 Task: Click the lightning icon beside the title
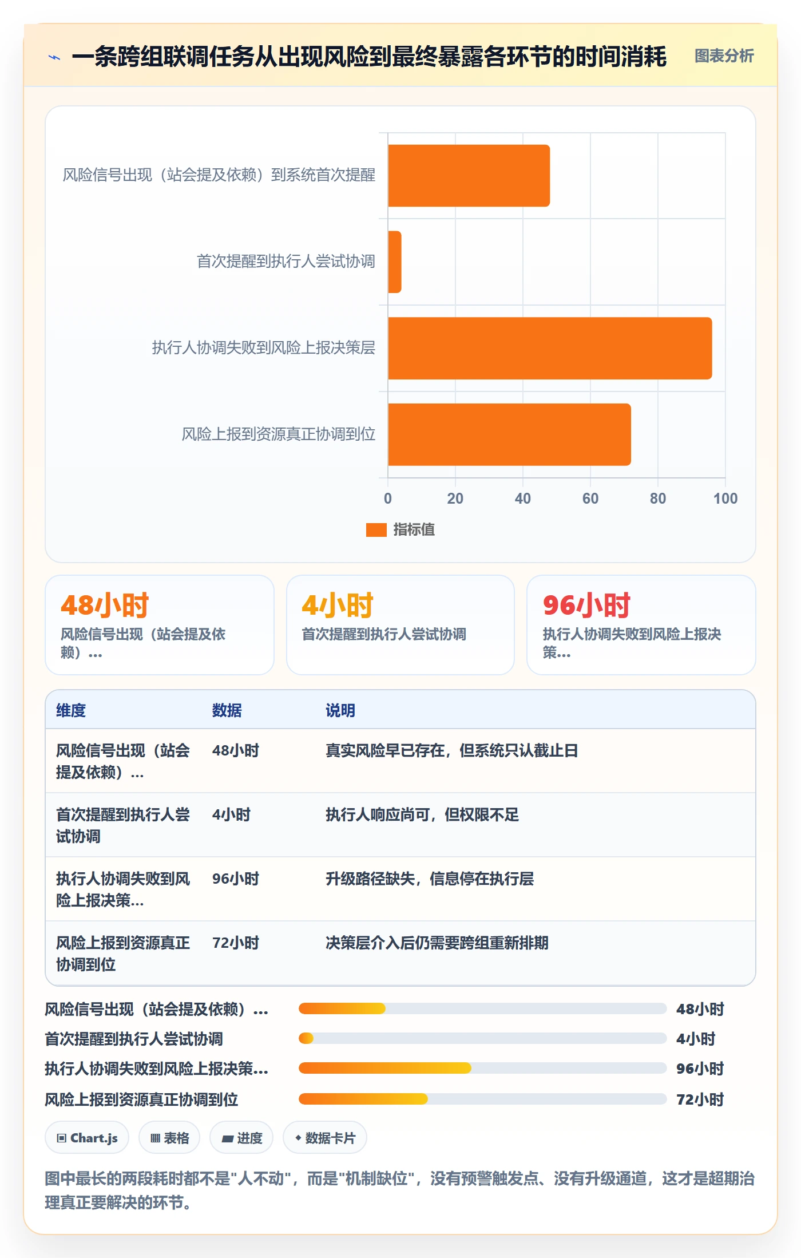[x=54, y=57]
